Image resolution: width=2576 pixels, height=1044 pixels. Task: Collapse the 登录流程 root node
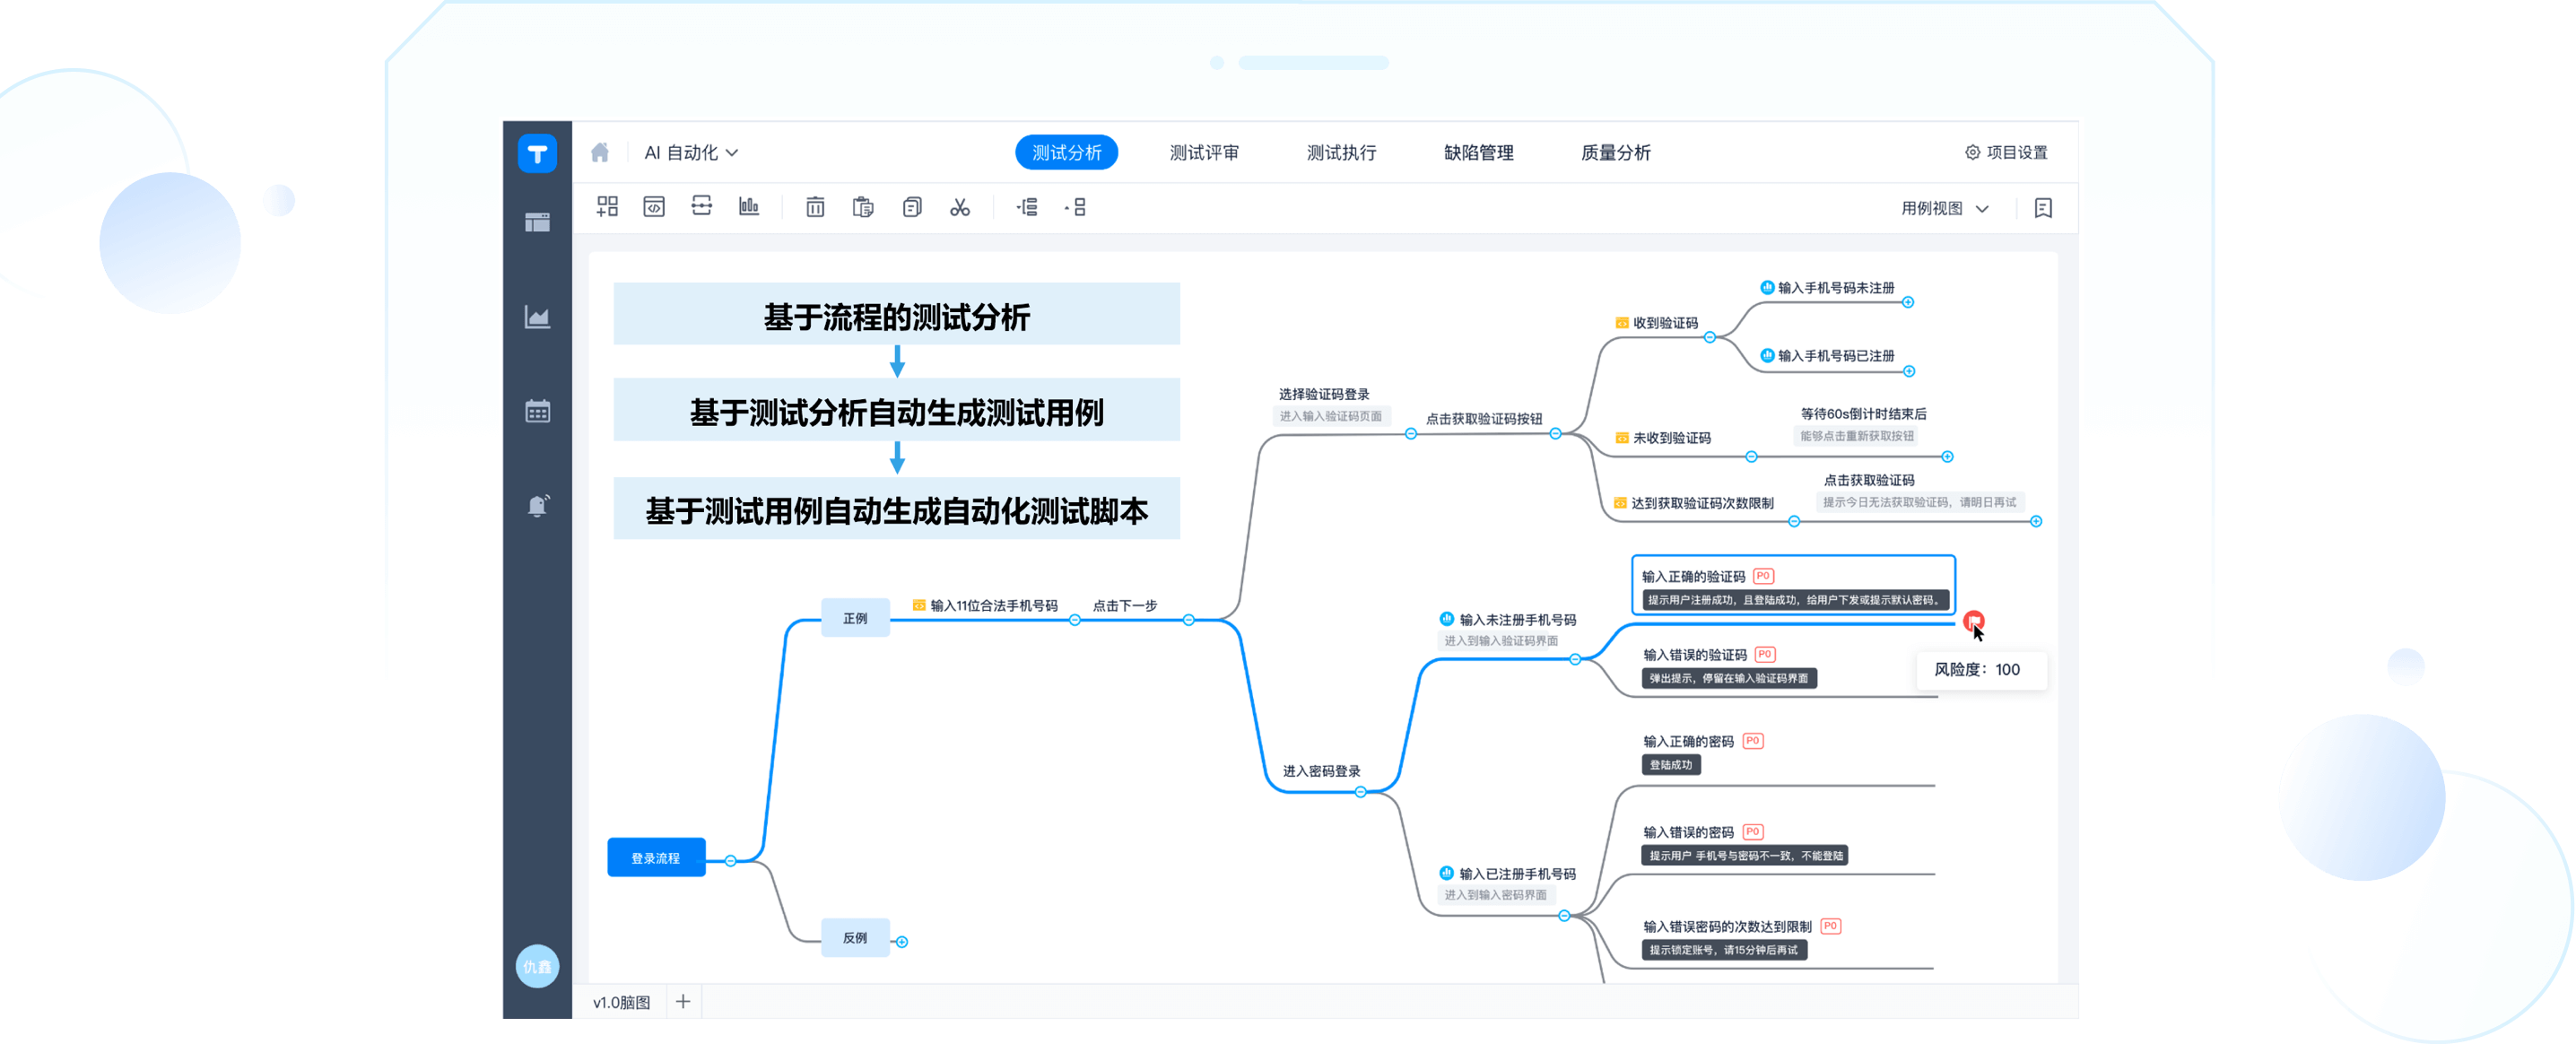pyautogui.click(x=730, y=860)
